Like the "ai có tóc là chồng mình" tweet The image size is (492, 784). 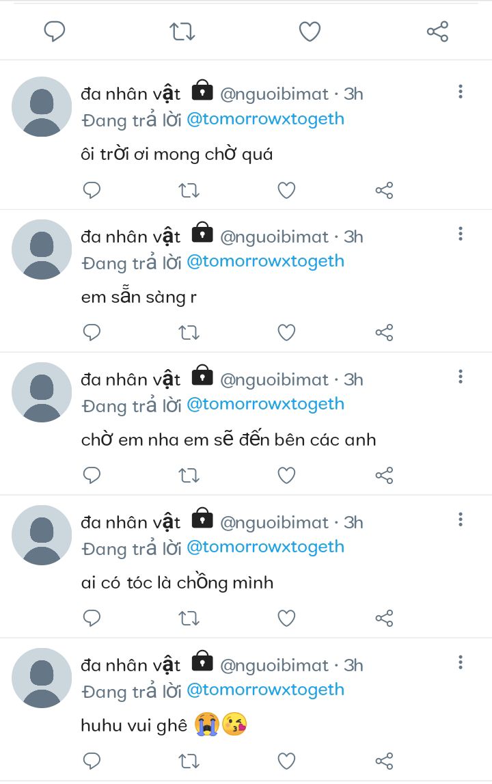point(286,619)
